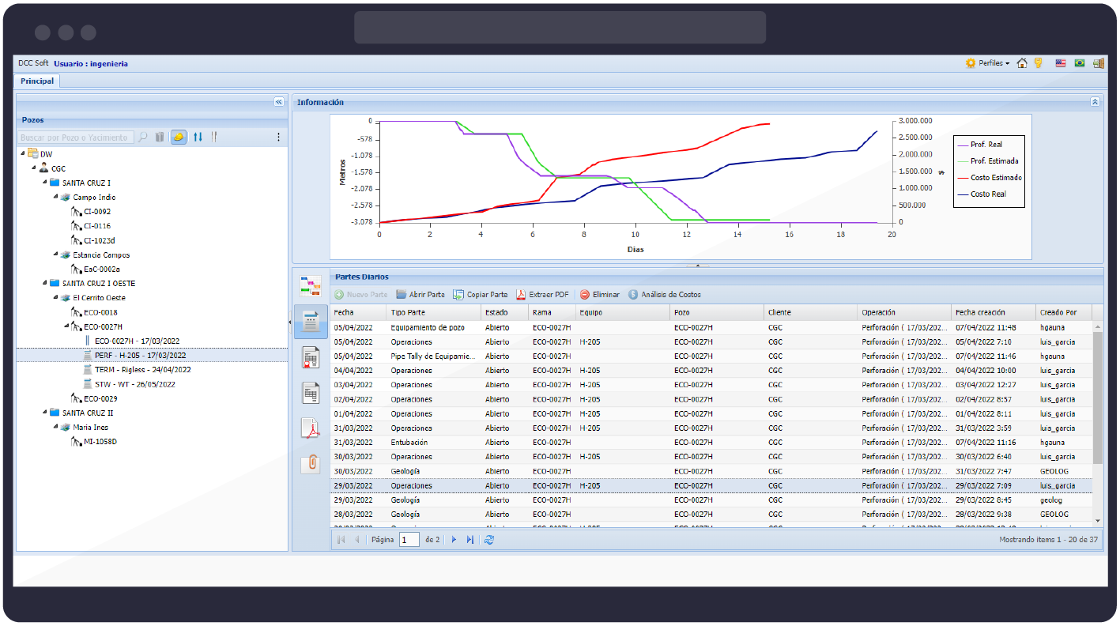The height and width of the screenshot is (626, 1120).
Task: Toggle the hard hat filter button
Action: [179, 137]
